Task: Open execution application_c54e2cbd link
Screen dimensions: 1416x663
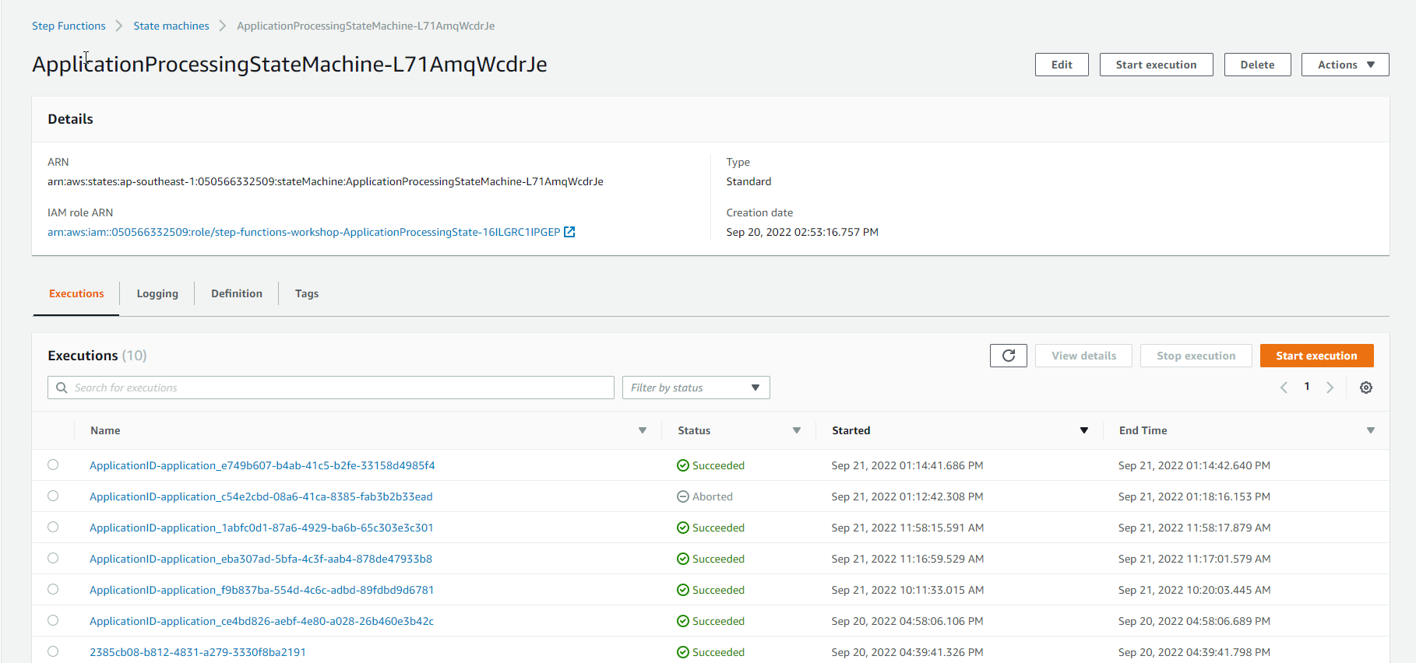Action: (261, 496)
